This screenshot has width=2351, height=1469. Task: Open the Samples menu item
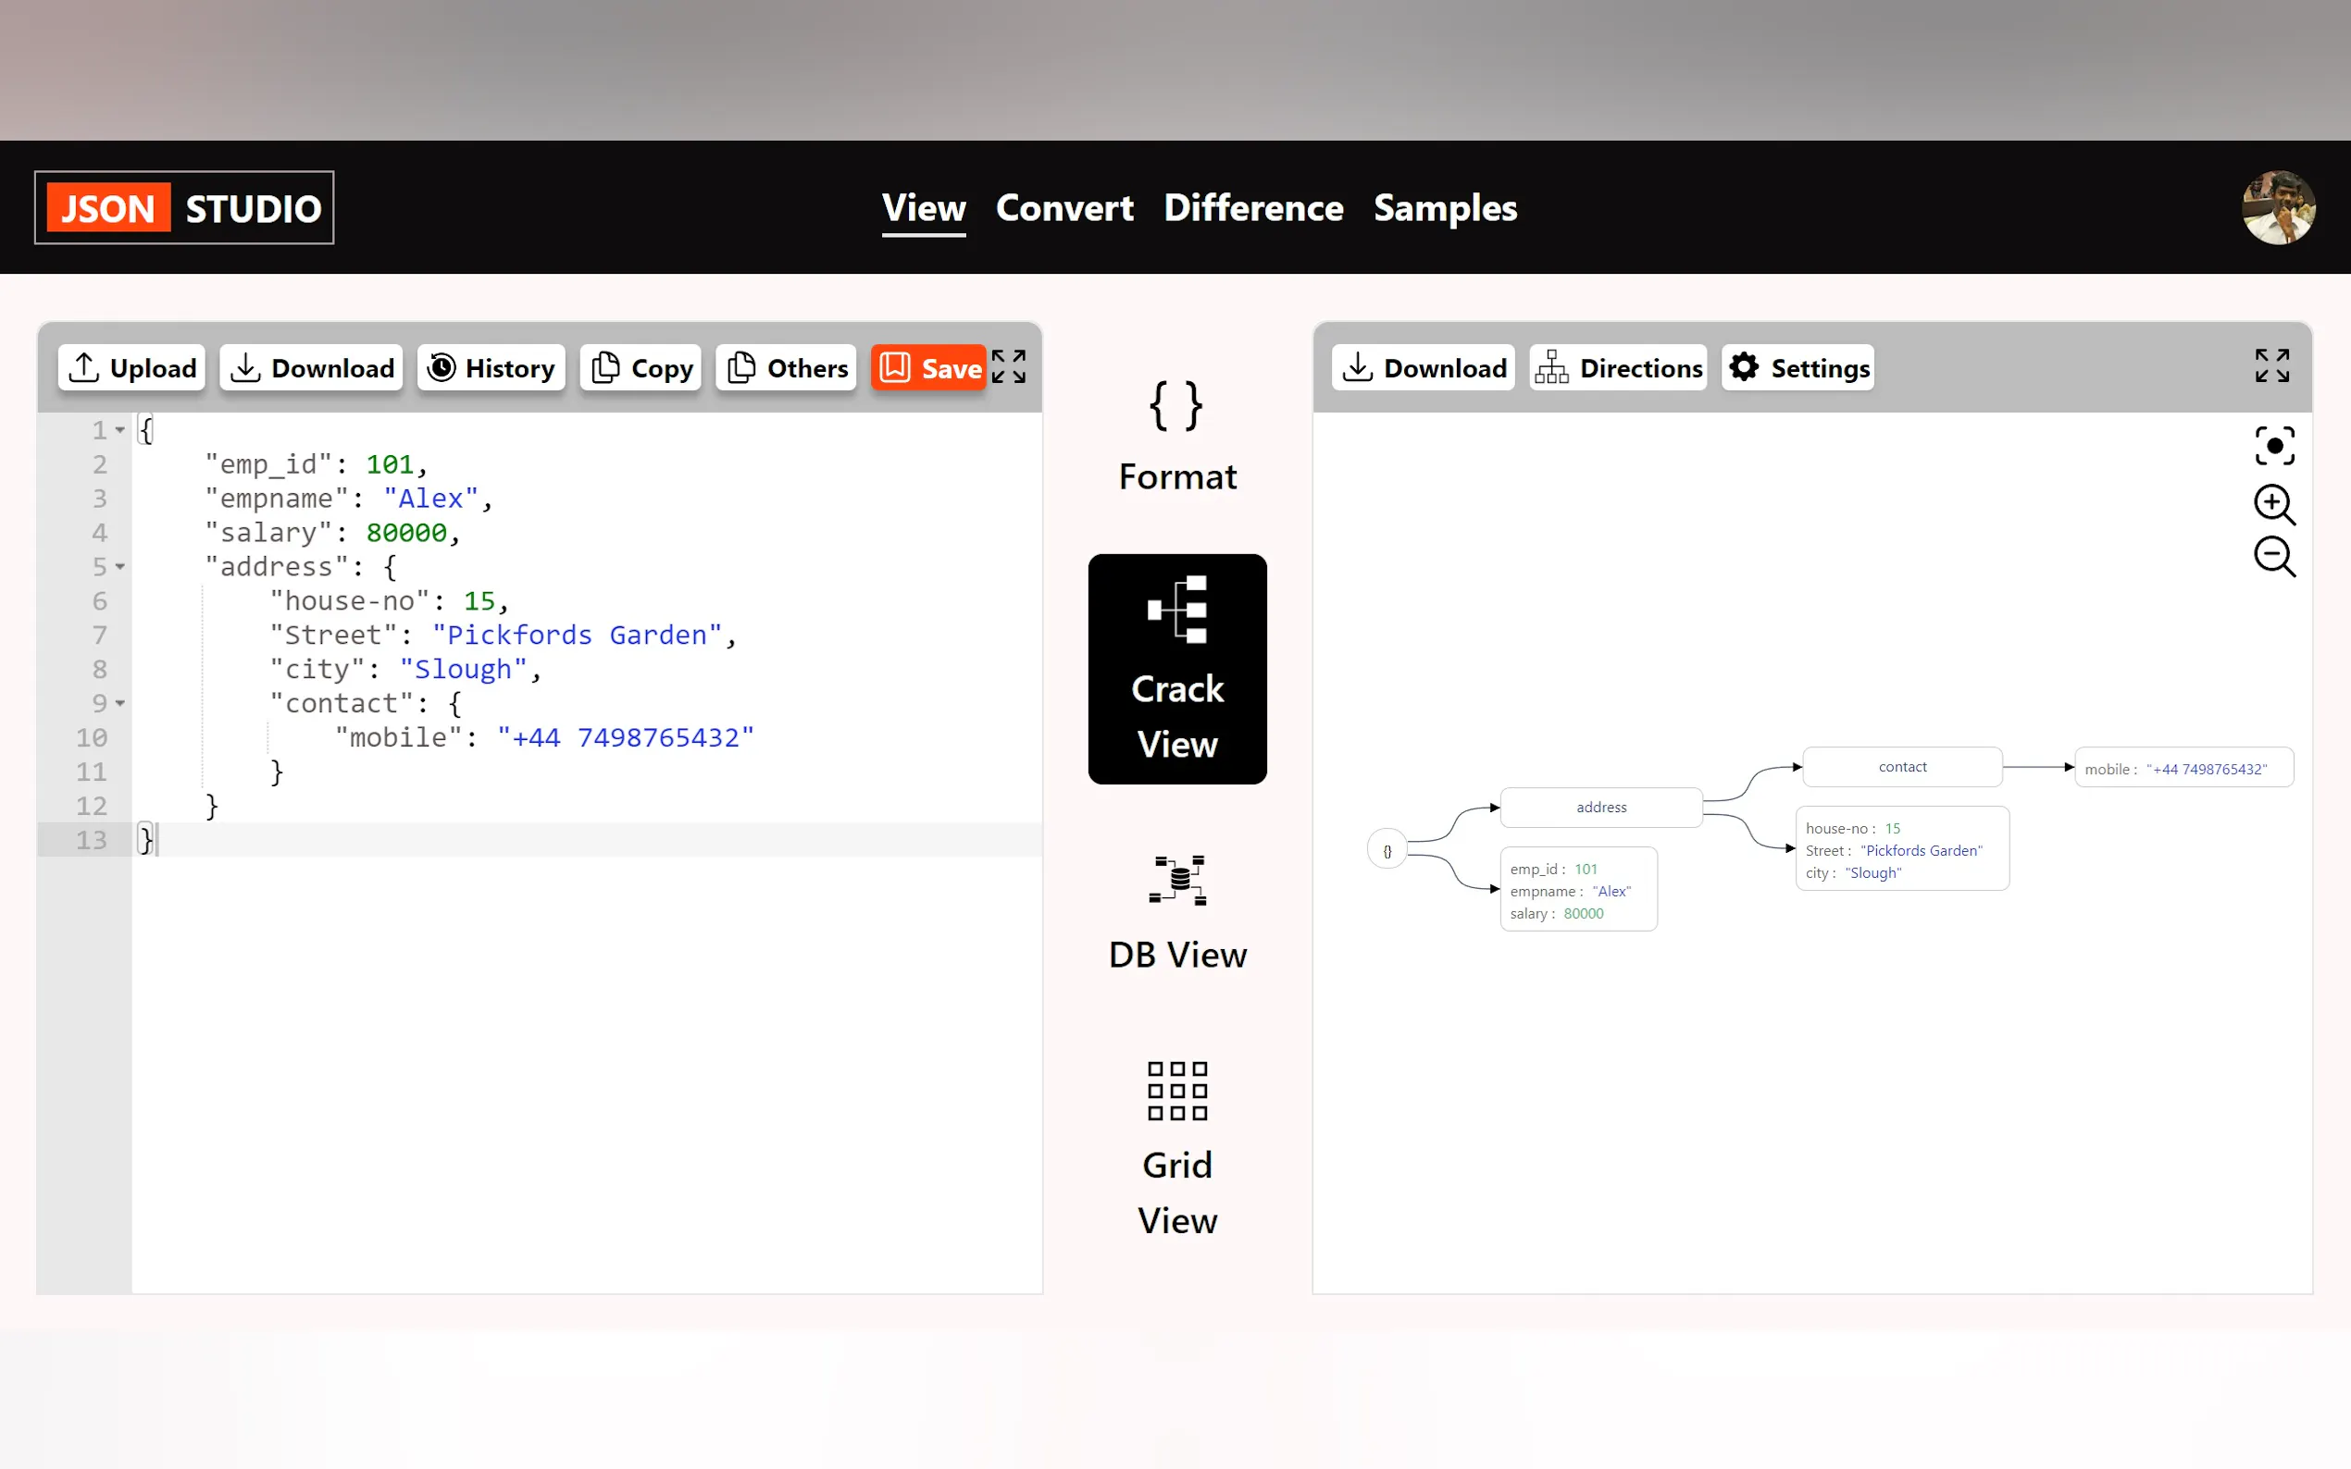coord(1444,208)
